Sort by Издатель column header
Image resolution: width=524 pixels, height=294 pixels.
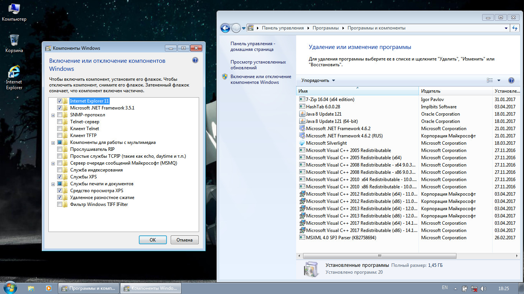point(455,91)
